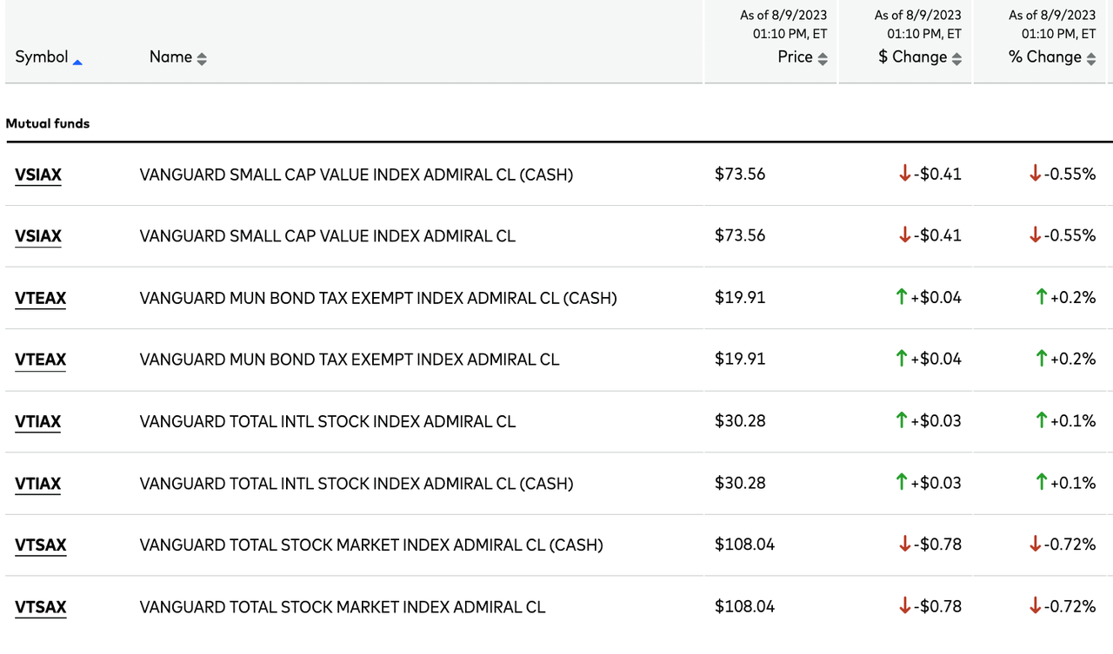Toggle sorting on the % Change column
The width and height of the screenshot is (1113, 654).
1090,57
